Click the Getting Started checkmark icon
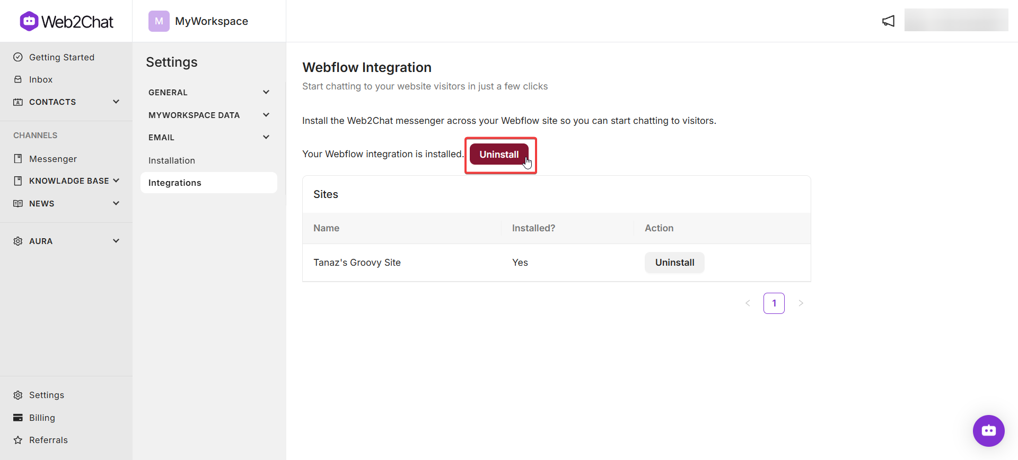Screen dimensions: 1018x460 pyautogui.click(x=18, y=57)
